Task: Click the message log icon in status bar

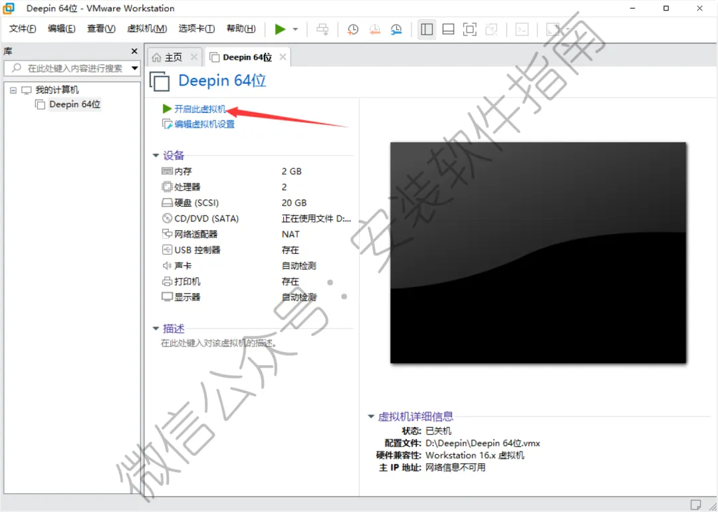Action: (695, 505)
